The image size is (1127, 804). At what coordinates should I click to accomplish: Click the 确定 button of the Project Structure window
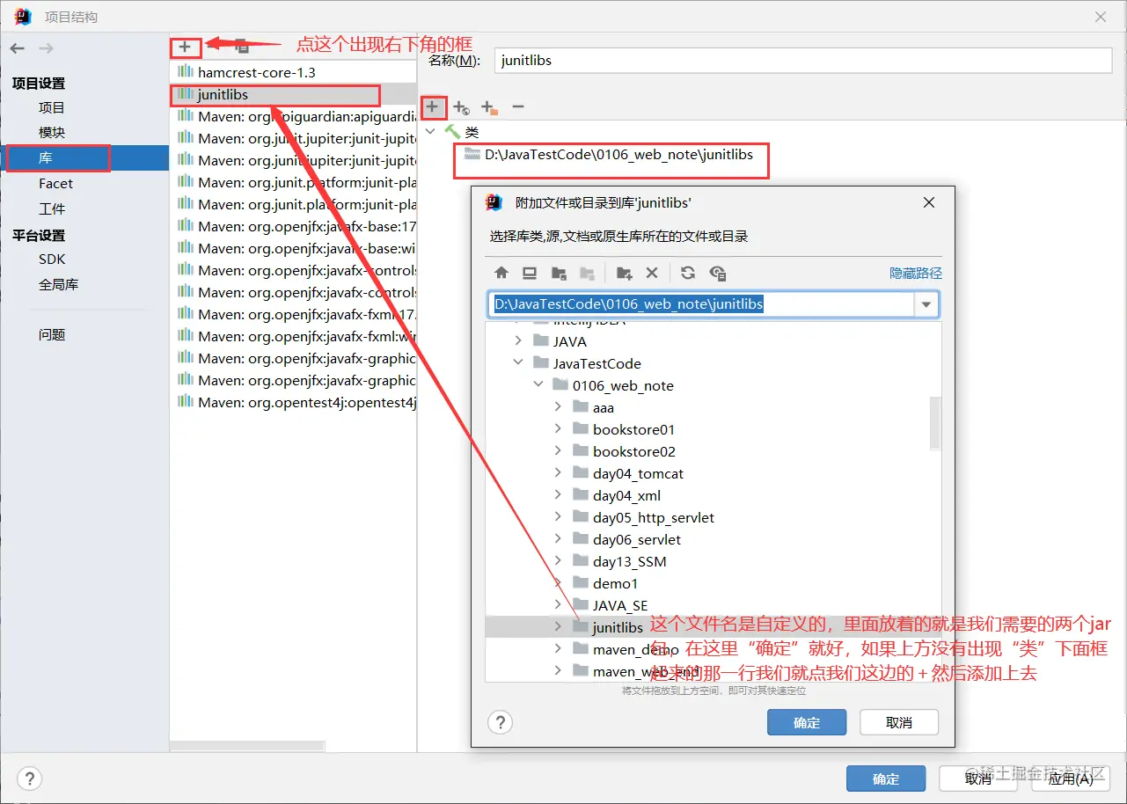[886, 778]
